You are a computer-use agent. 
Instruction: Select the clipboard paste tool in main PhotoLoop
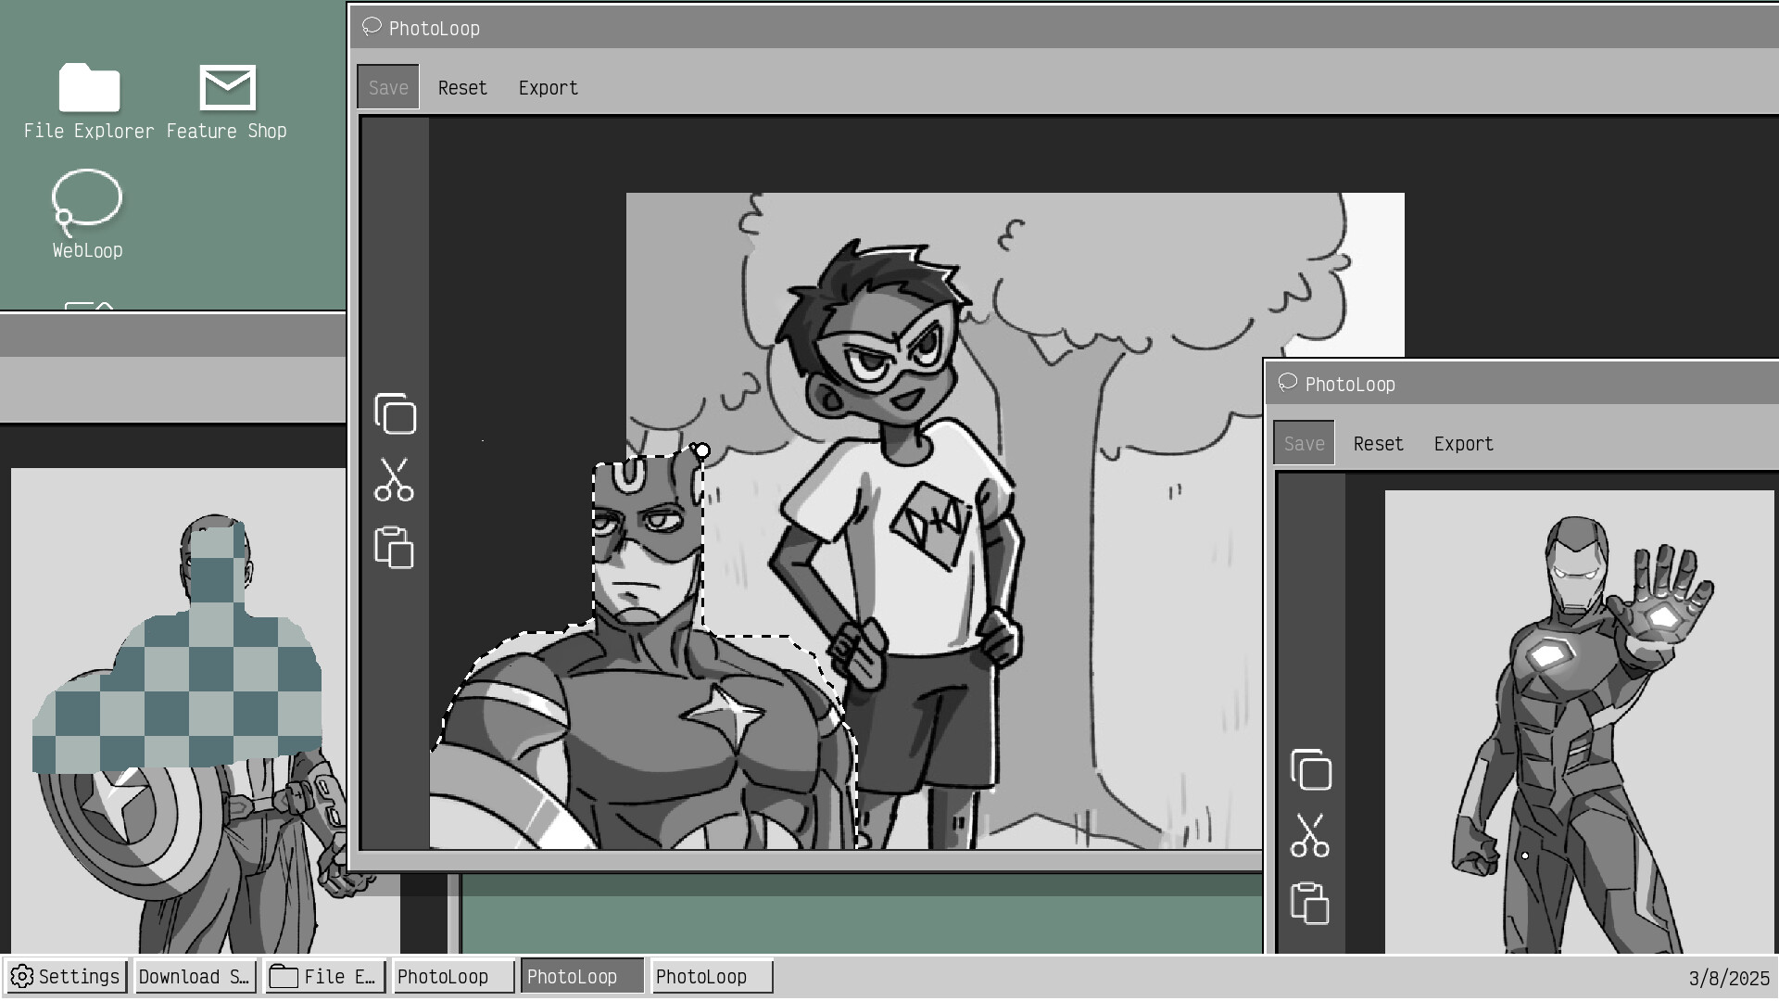tap(396, 547)
